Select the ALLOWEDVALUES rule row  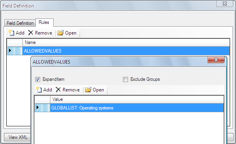[118, 51]
